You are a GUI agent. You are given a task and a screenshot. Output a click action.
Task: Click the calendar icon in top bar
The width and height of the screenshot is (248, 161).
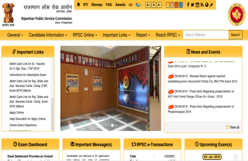coord(198,5)
